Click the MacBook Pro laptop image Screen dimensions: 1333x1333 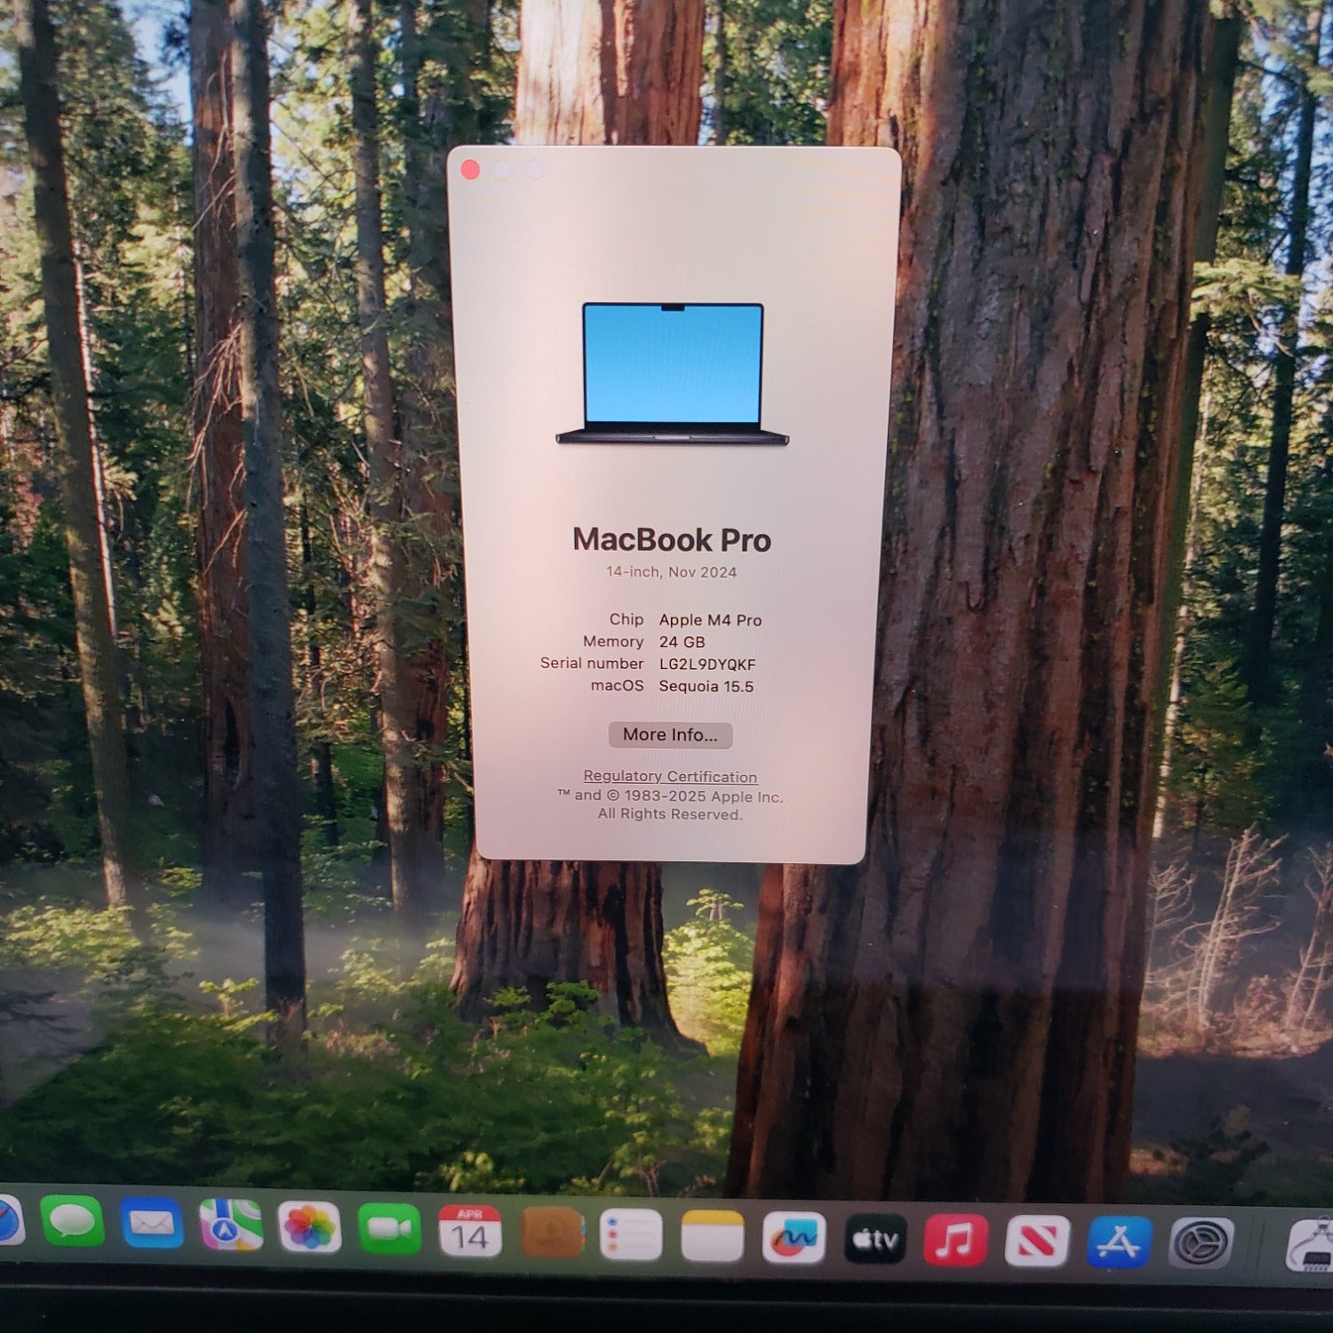tap(673, 373)
